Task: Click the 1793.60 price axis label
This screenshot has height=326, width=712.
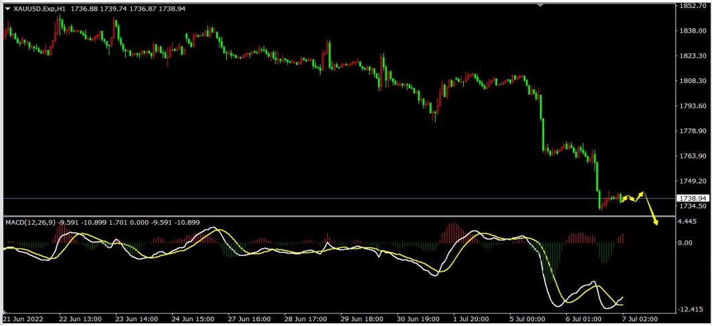Action: (693, 106)
